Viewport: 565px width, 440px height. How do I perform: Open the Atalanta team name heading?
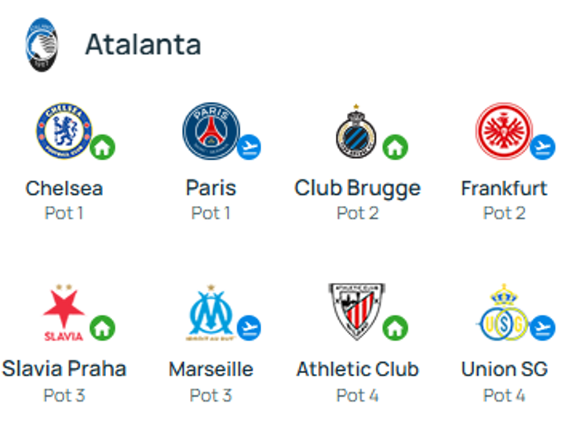(143, 45)
